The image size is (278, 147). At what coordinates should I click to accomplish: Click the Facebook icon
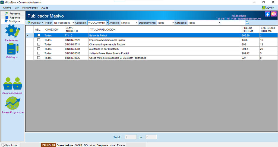point(267,14)
